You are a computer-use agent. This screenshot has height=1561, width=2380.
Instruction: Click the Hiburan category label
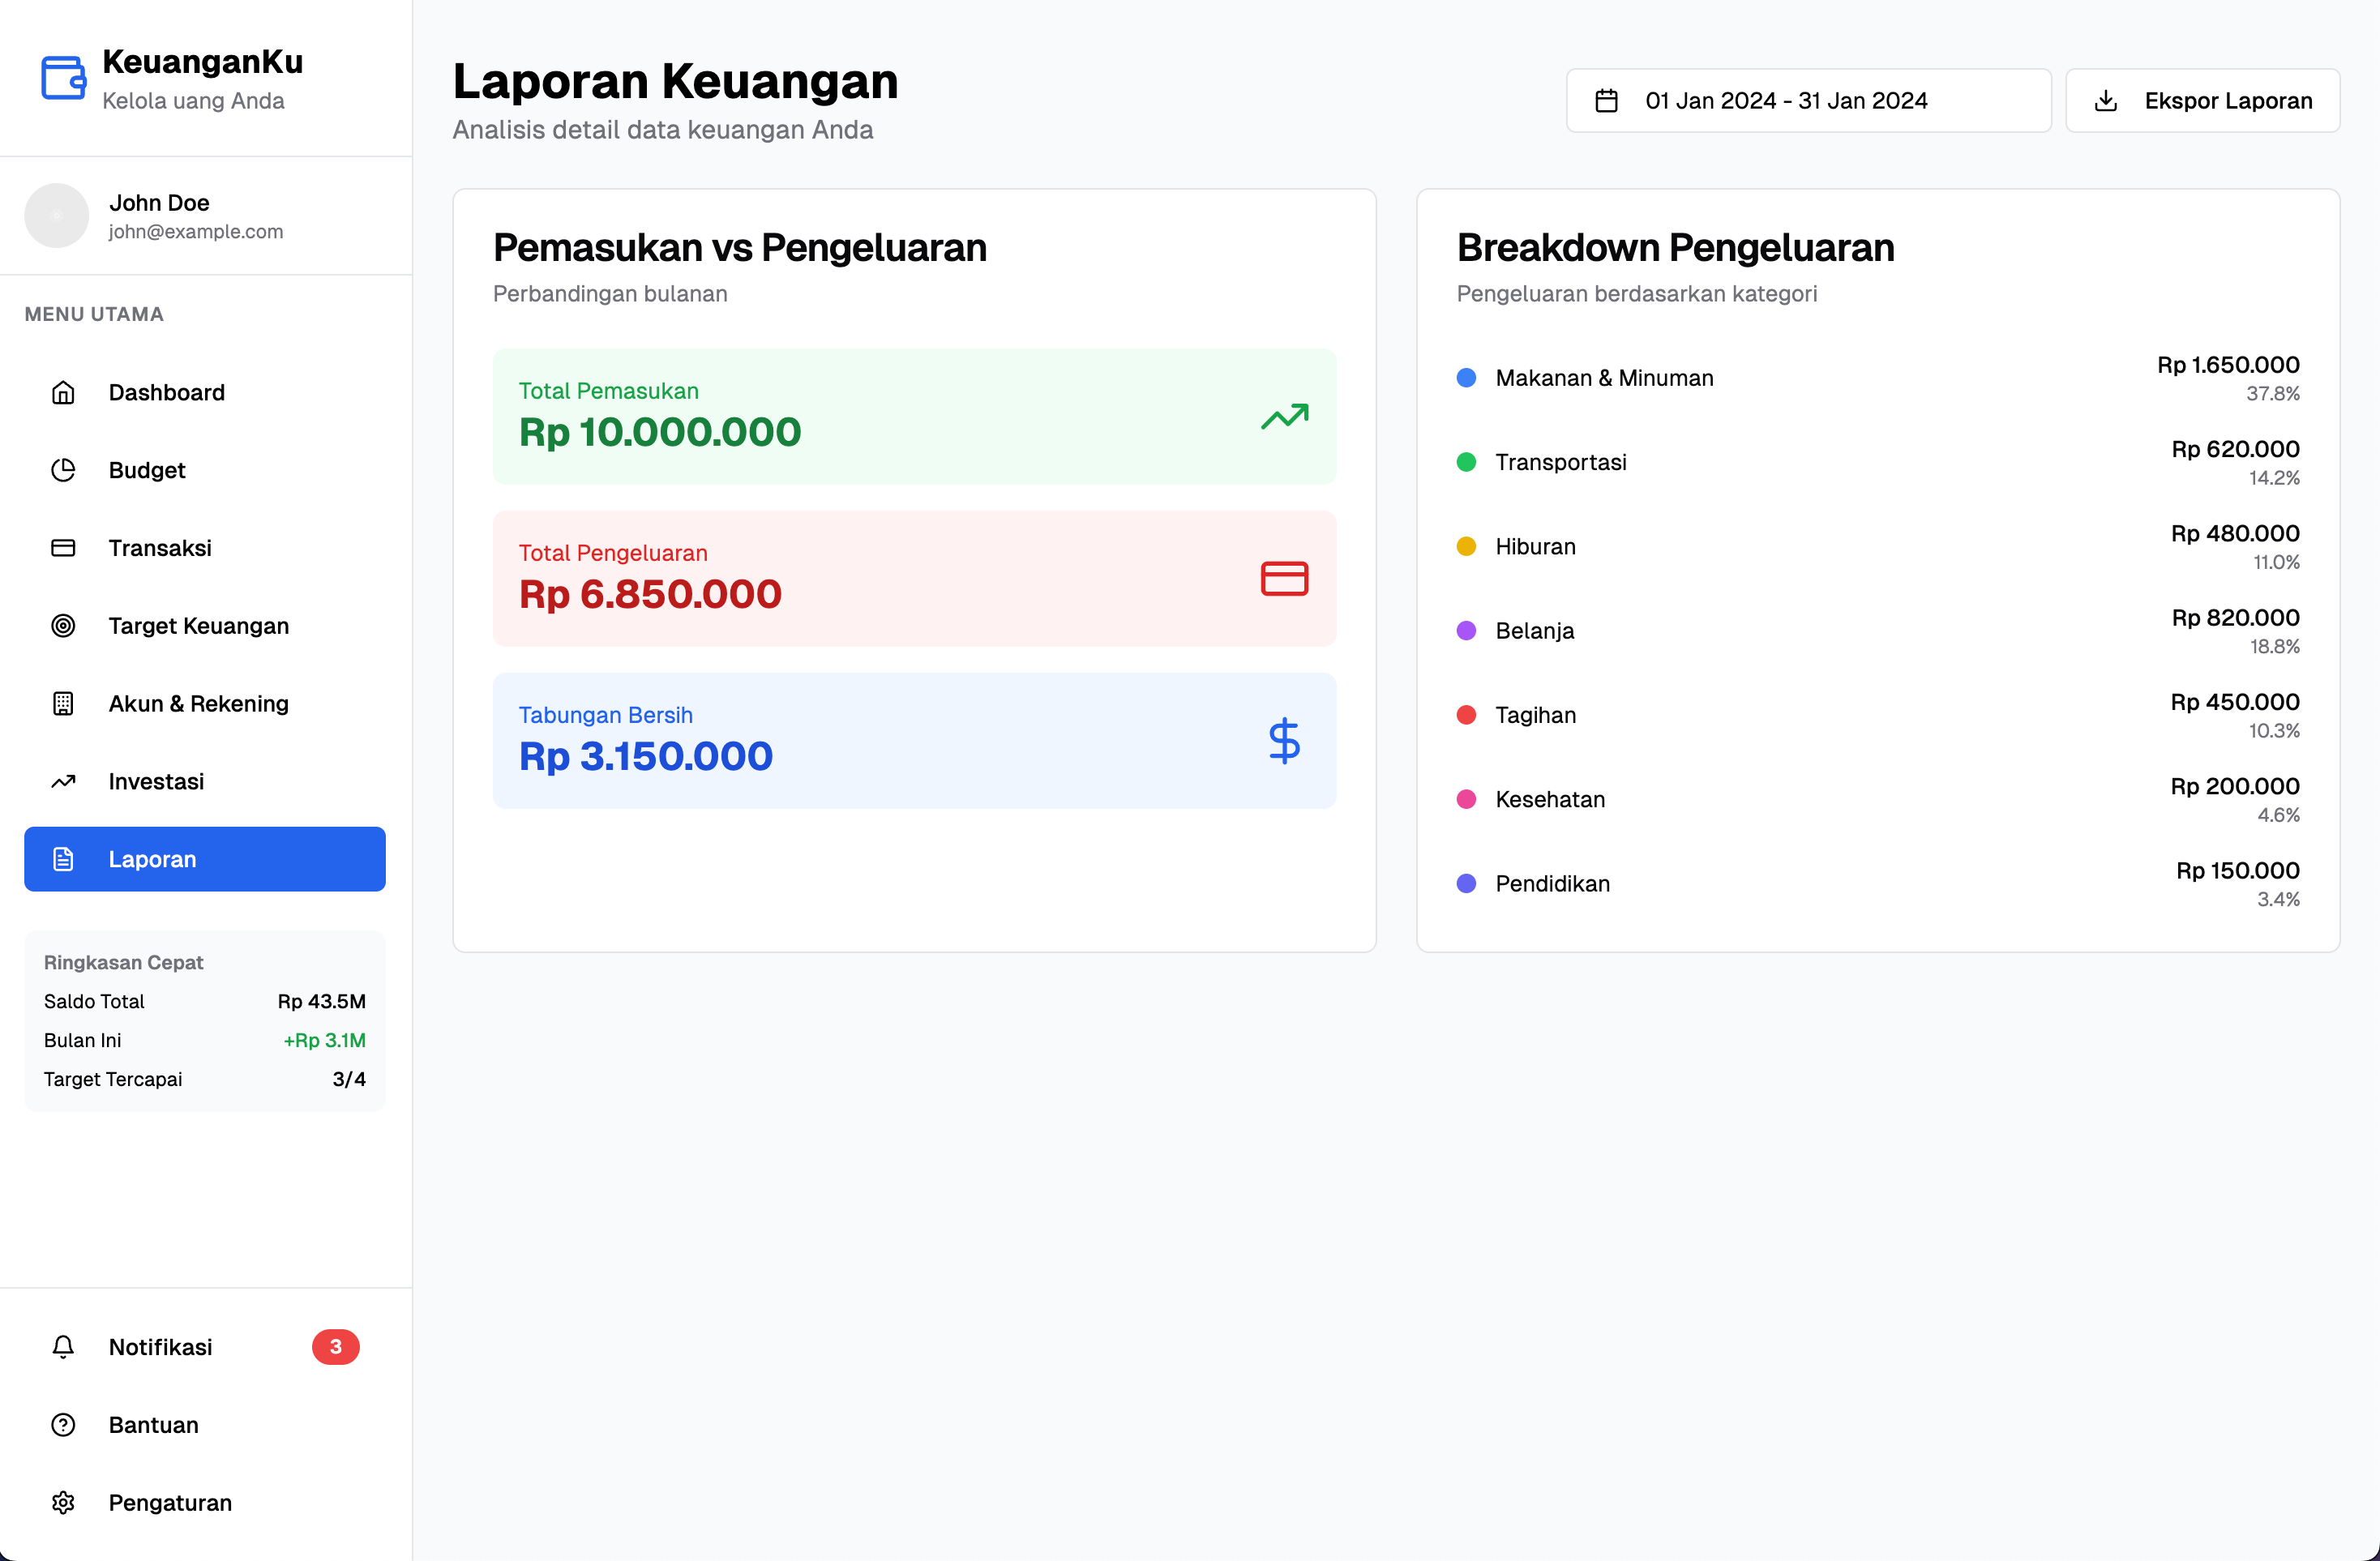coord(1535,546)
